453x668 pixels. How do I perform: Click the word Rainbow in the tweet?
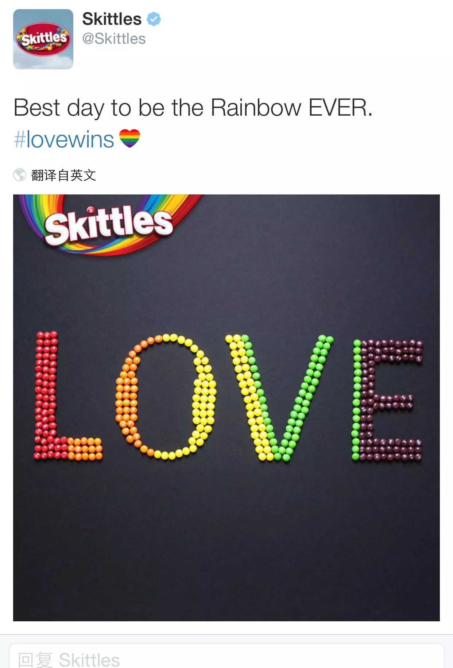[256, 108]
